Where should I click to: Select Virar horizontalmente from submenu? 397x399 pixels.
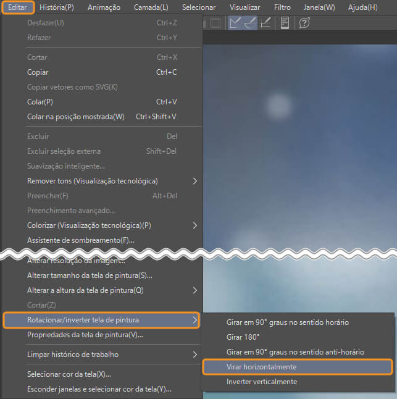(x=261, y=367)
